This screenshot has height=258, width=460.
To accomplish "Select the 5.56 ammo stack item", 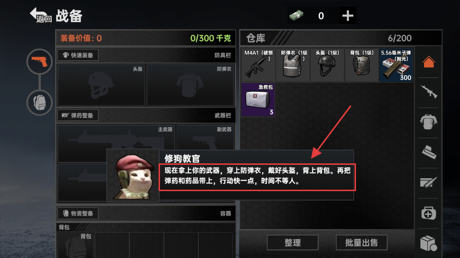I will 396,65.
